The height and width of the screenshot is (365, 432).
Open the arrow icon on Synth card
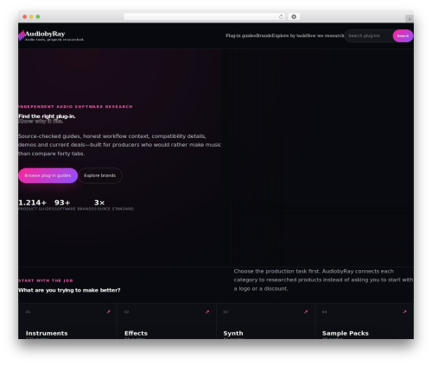[x=306, y=312]
